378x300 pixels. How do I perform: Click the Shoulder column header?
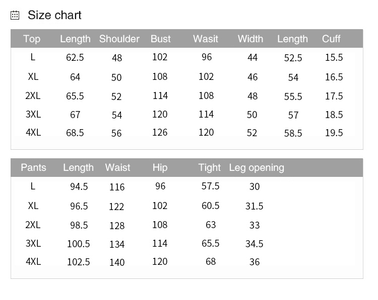pyautogui.click(x=119, y=39)
